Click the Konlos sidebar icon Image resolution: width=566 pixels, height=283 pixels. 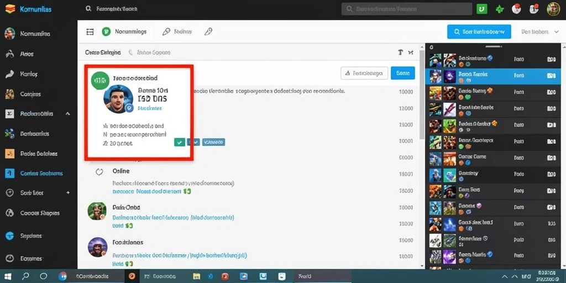pyautogui.click(x=10, y=74)
